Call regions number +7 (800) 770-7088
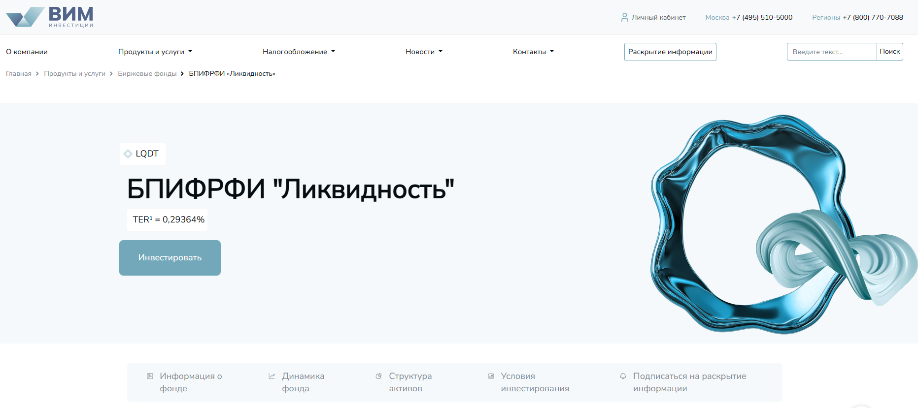The height and width of the screenshot is (408, 918). (x=873, y=17)
